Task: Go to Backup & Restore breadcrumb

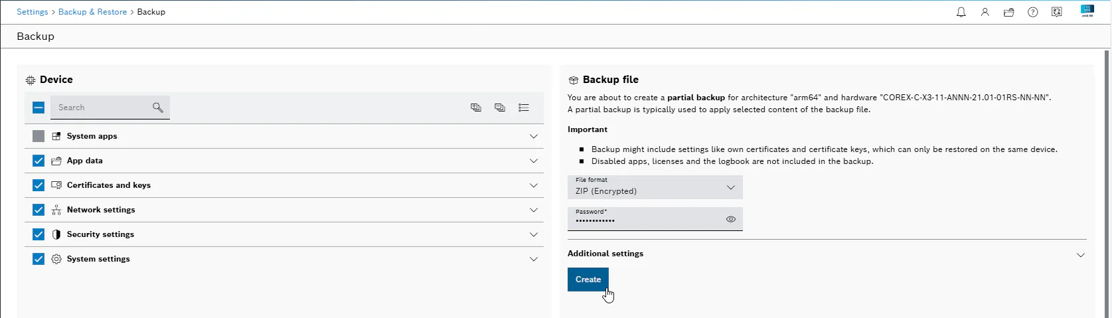Action: pos(92,12)
